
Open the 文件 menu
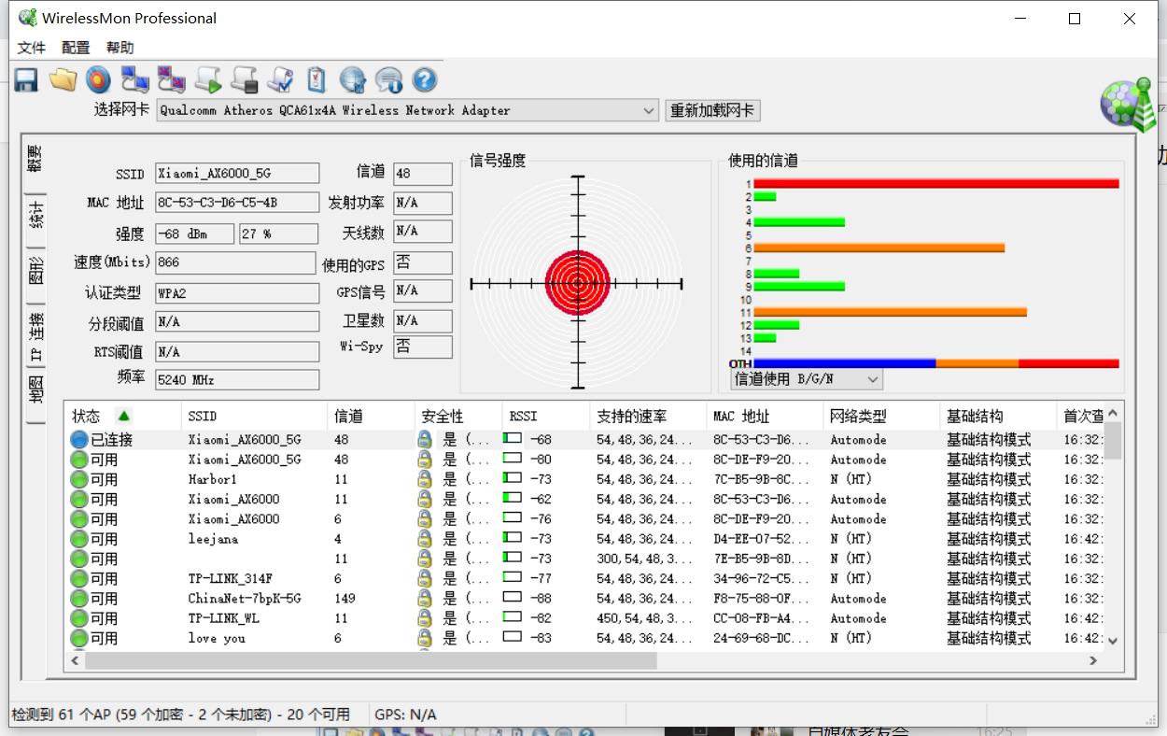click(32, 48)
